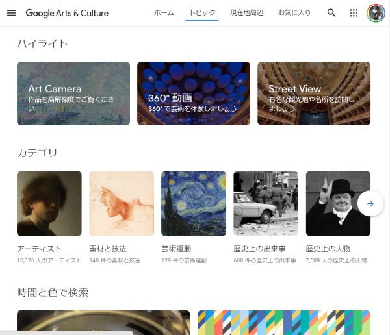This screenshot has width=390, height=335.
Task: Click the colorful striped color-search card
Action: pyautogui.click(x=284, y=322)
